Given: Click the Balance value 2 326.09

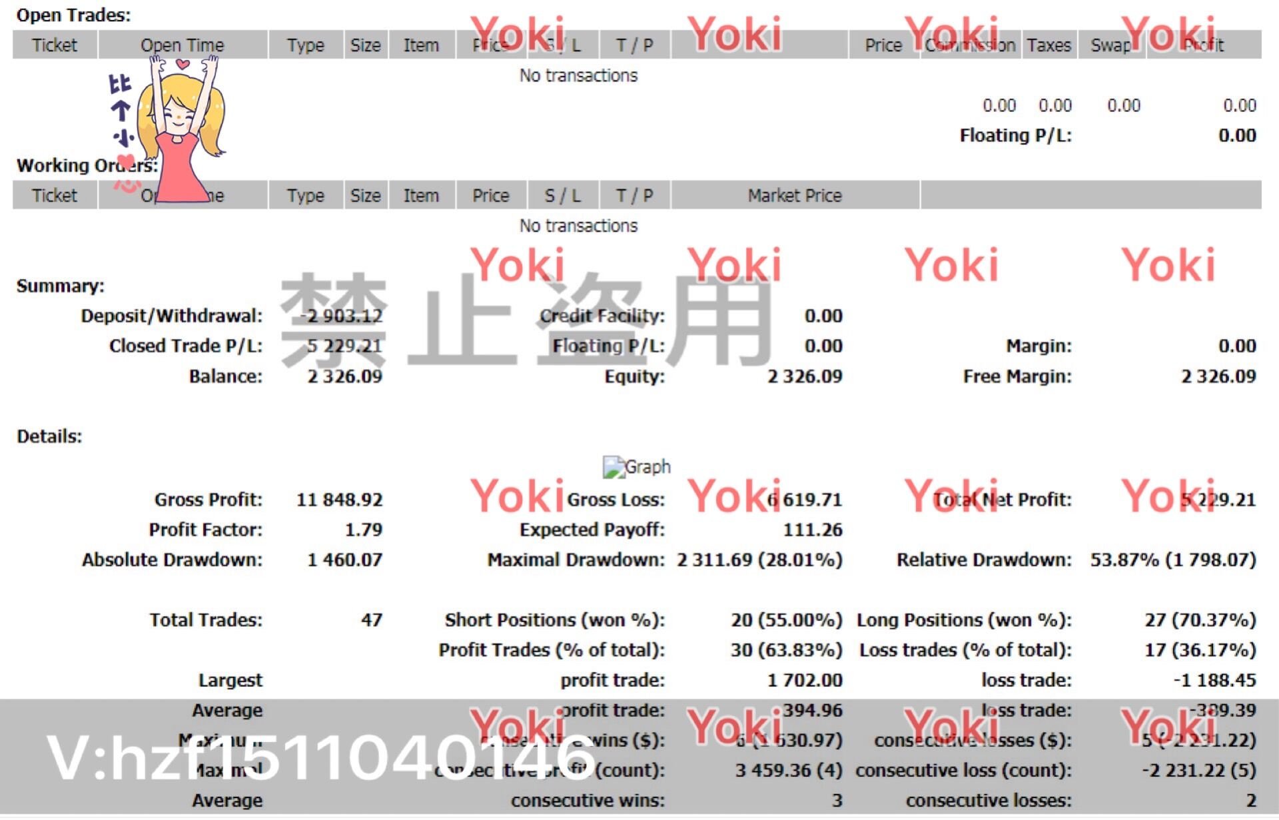Looking at the screenshot, I should pos(344,376).
